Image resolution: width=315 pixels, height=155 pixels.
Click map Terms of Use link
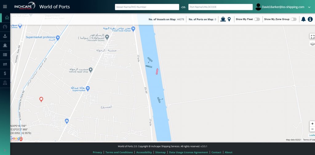tap(309, 140)
